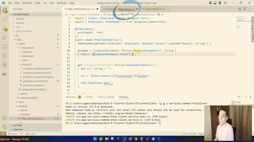This screenshot has width=254, height=142.
Task: Switch to http-client.service.ts editor tab
Action: 81,9
